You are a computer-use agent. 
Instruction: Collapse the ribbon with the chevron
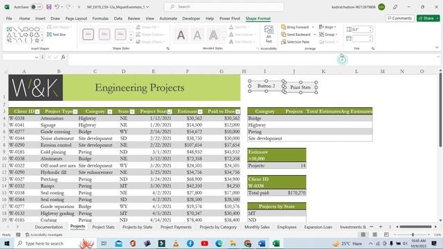coord(437,48)
